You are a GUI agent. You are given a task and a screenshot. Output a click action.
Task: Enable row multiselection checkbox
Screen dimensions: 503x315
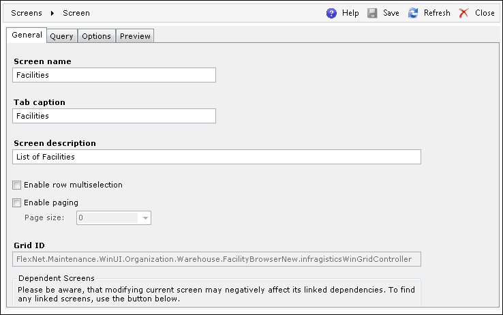(x=16, y=185)
